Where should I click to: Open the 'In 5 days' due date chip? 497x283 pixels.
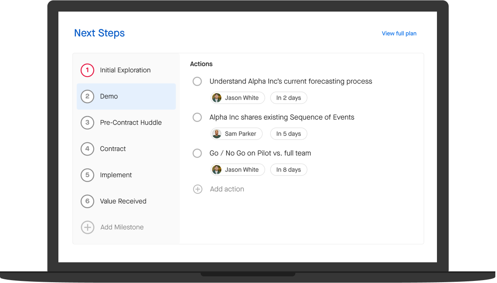(289, 134)
